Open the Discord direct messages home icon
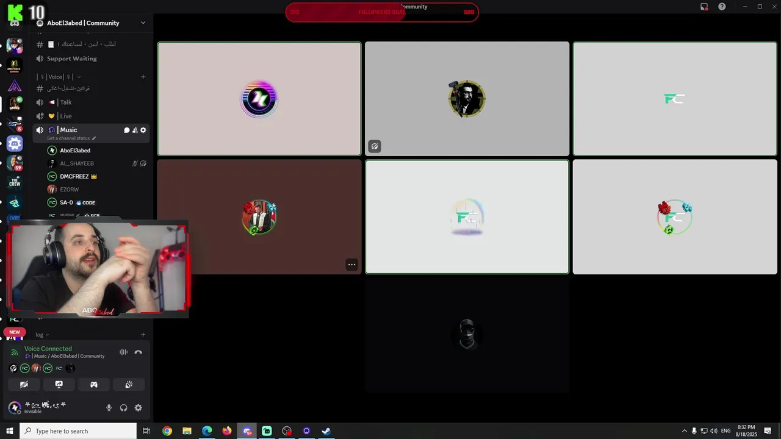The image size is (781, 439). (15, 23)
